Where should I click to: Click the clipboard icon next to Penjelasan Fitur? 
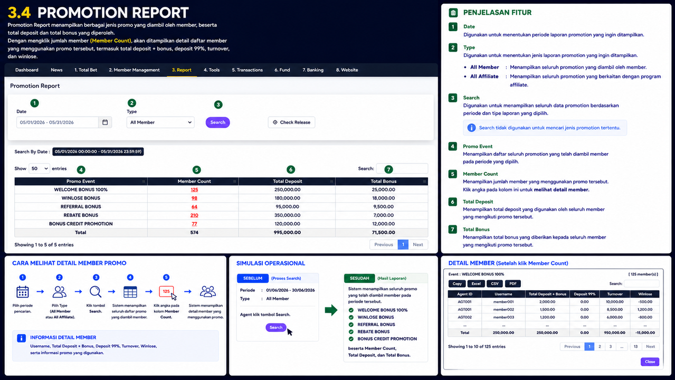click(453, 13)
